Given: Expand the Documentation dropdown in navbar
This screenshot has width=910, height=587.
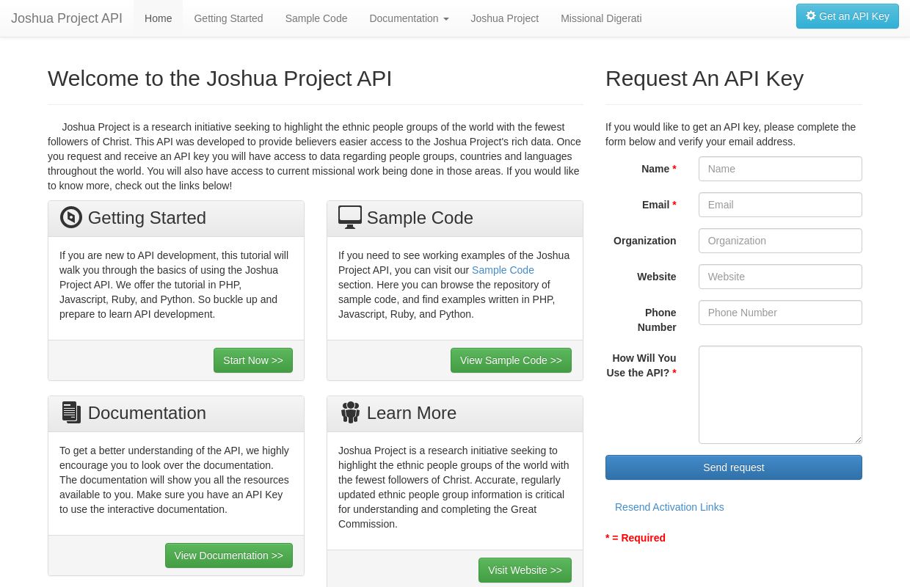Looking at the screenshot, I should tap(409, 18).
